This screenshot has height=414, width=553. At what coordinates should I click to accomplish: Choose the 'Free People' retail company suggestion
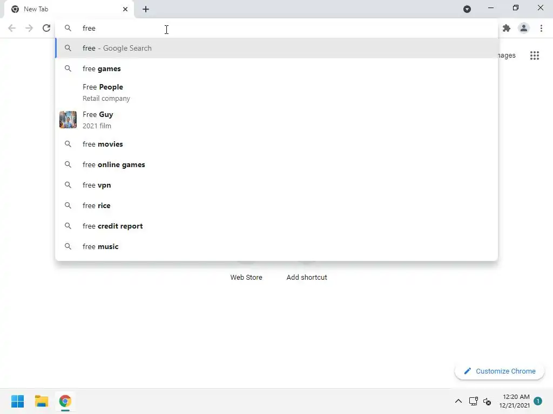point(276,92)
